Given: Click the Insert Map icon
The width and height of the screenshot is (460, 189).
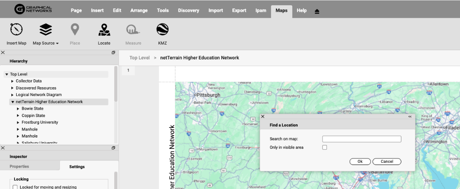Looking at the screenshot, I should coord(16,30).
